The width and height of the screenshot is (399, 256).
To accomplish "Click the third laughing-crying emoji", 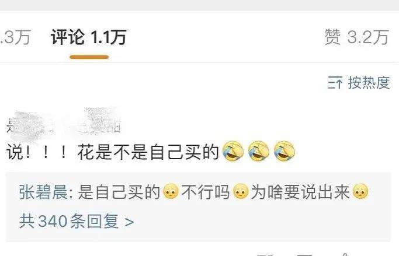I will pyautogui.click(x=284, y=152).
